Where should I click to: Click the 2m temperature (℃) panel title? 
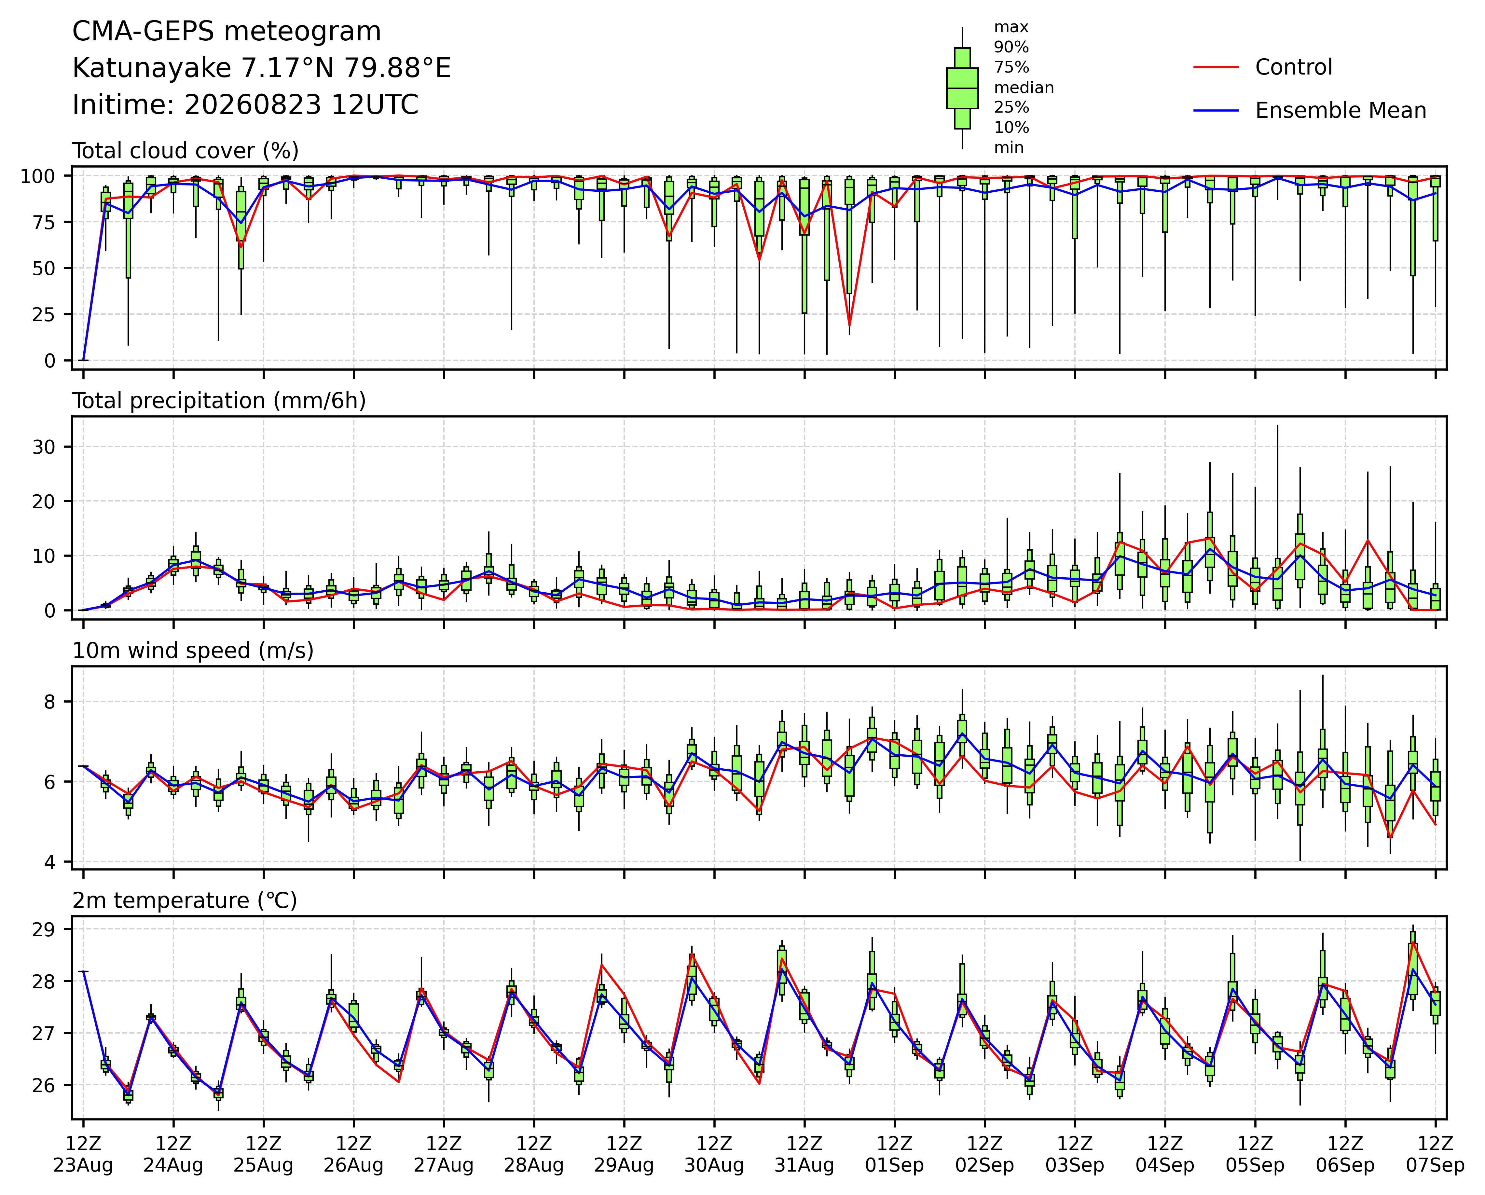click(x=185, y=901)
